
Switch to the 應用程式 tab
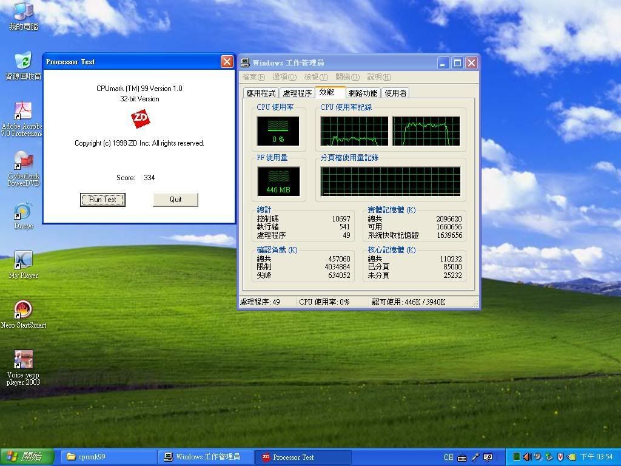coord(261,93)
